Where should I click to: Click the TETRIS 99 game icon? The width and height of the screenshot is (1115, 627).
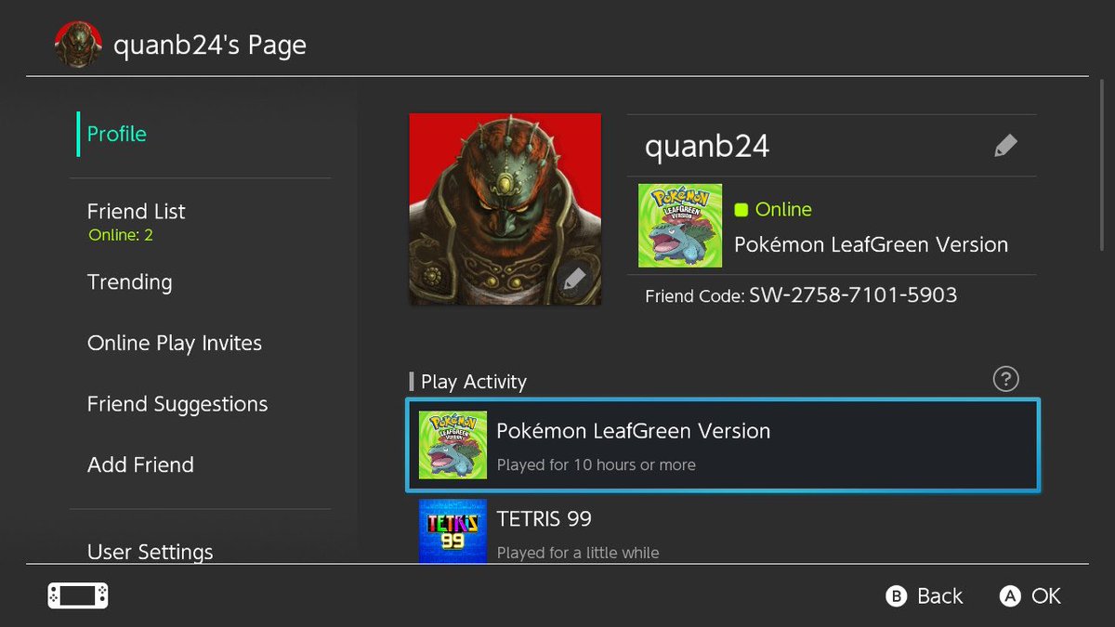coord(453,531)
